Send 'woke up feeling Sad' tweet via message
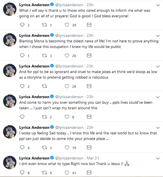This screenshot has height=177, width=163. click(x=89, y=147)
